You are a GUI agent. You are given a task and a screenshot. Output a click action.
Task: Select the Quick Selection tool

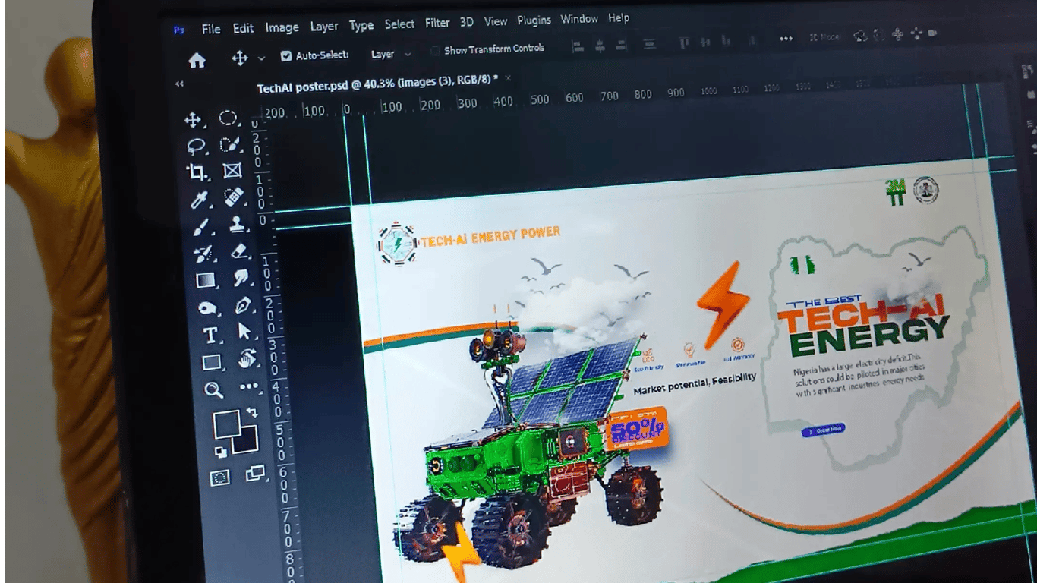(229, 145)
